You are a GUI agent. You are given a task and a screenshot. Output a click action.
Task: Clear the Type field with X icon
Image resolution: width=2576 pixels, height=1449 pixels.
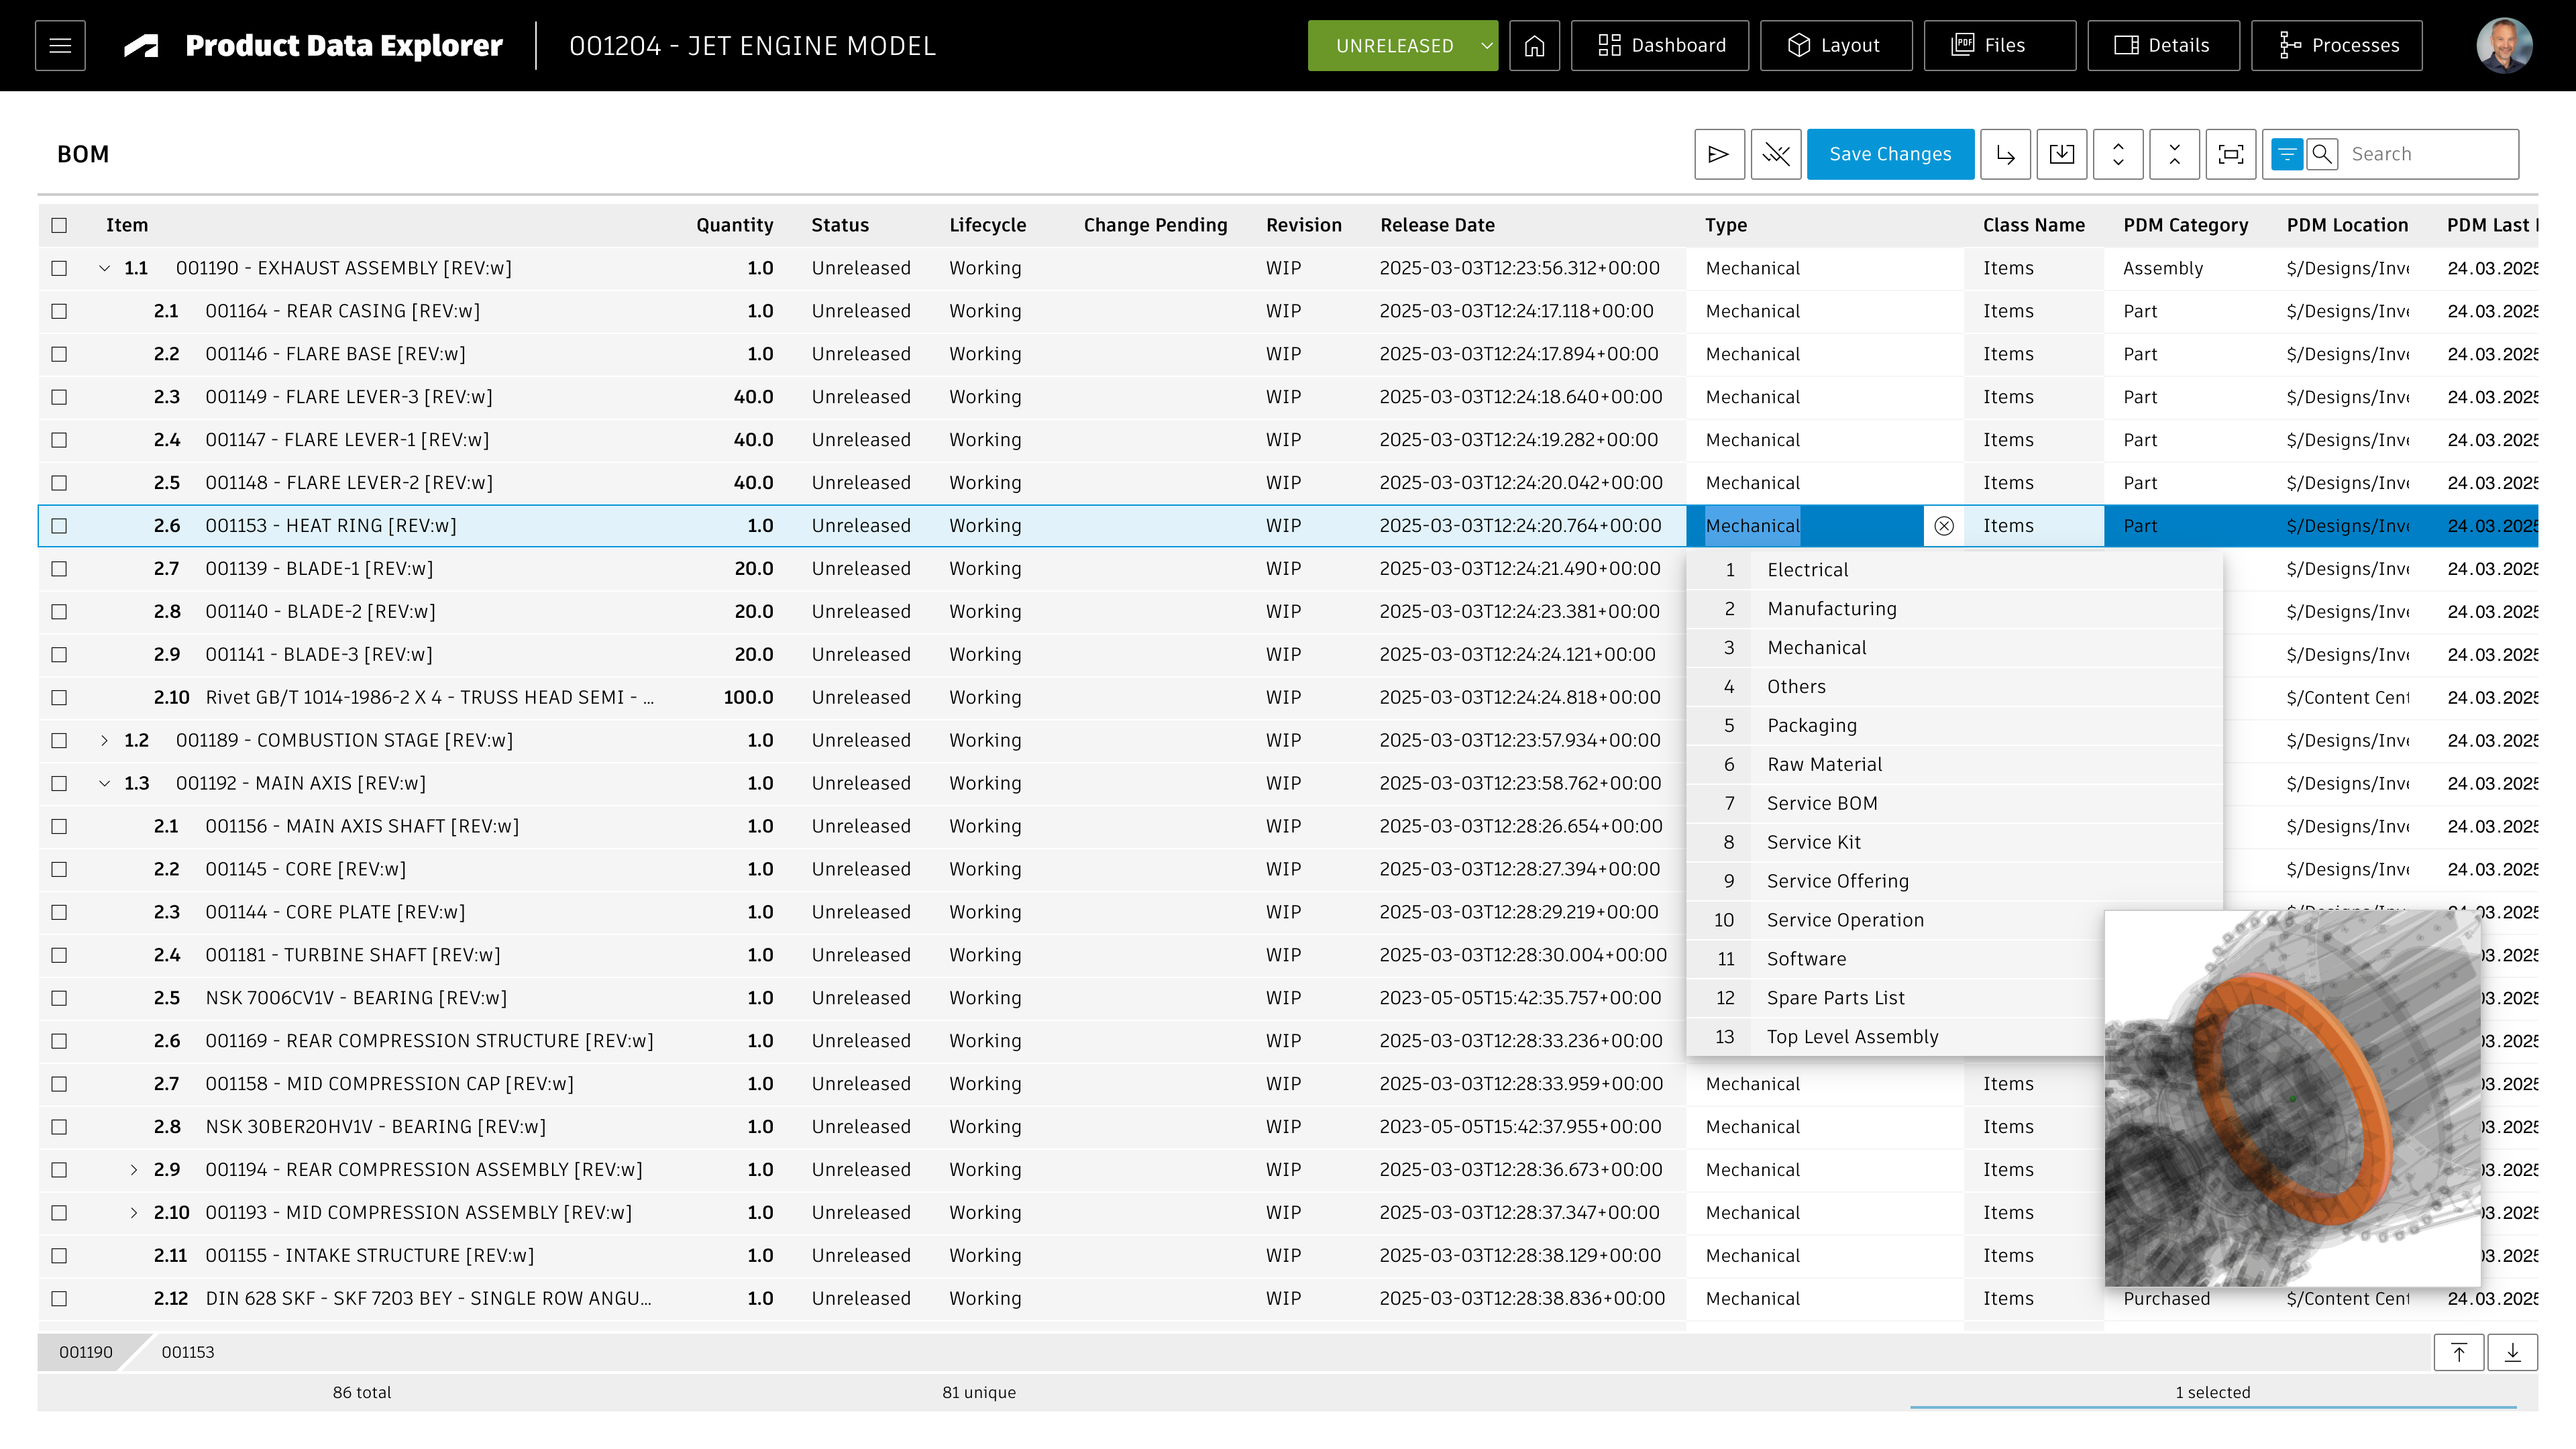(x=1944, y=526)
